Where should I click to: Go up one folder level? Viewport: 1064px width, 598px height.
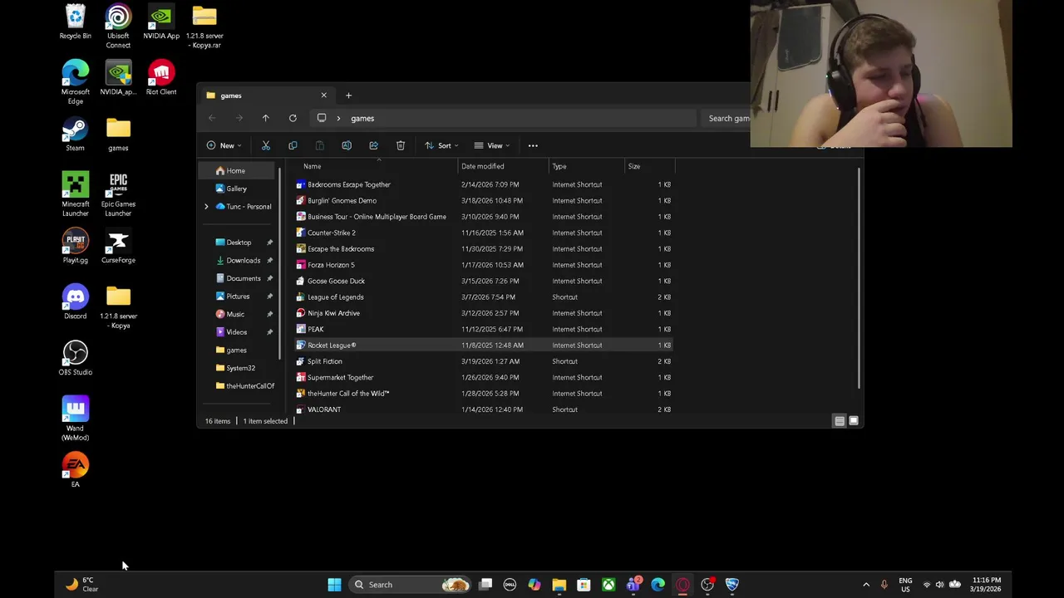click(265, 118)
